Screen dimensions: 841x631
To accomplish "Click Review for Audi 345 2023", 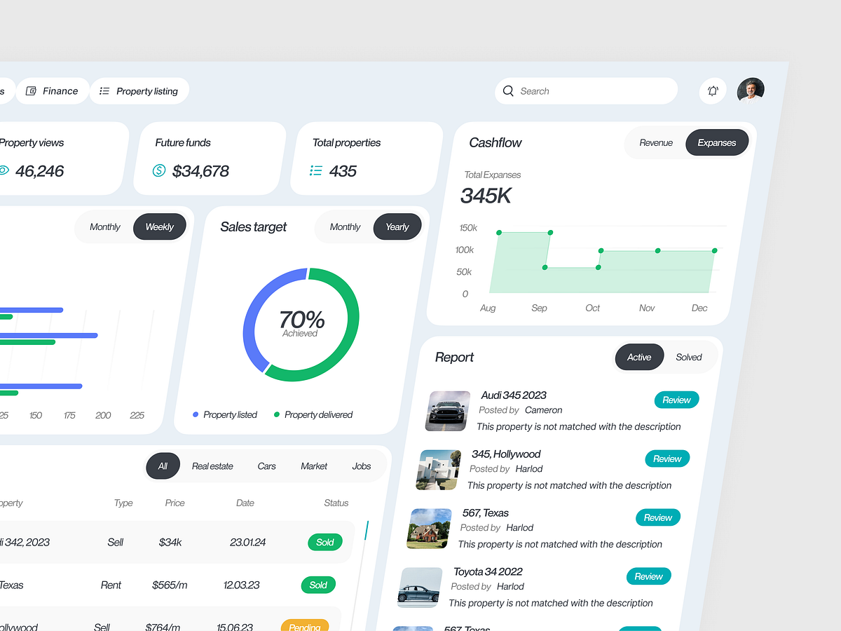I will [676, 399].
